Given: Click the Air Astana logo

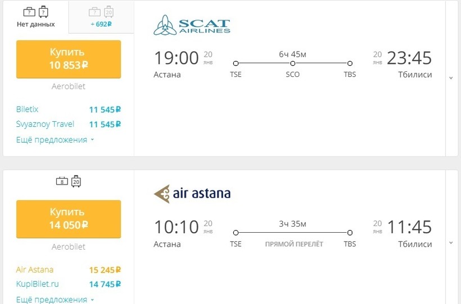Looking at the screenshot, I should coord(192,194).
